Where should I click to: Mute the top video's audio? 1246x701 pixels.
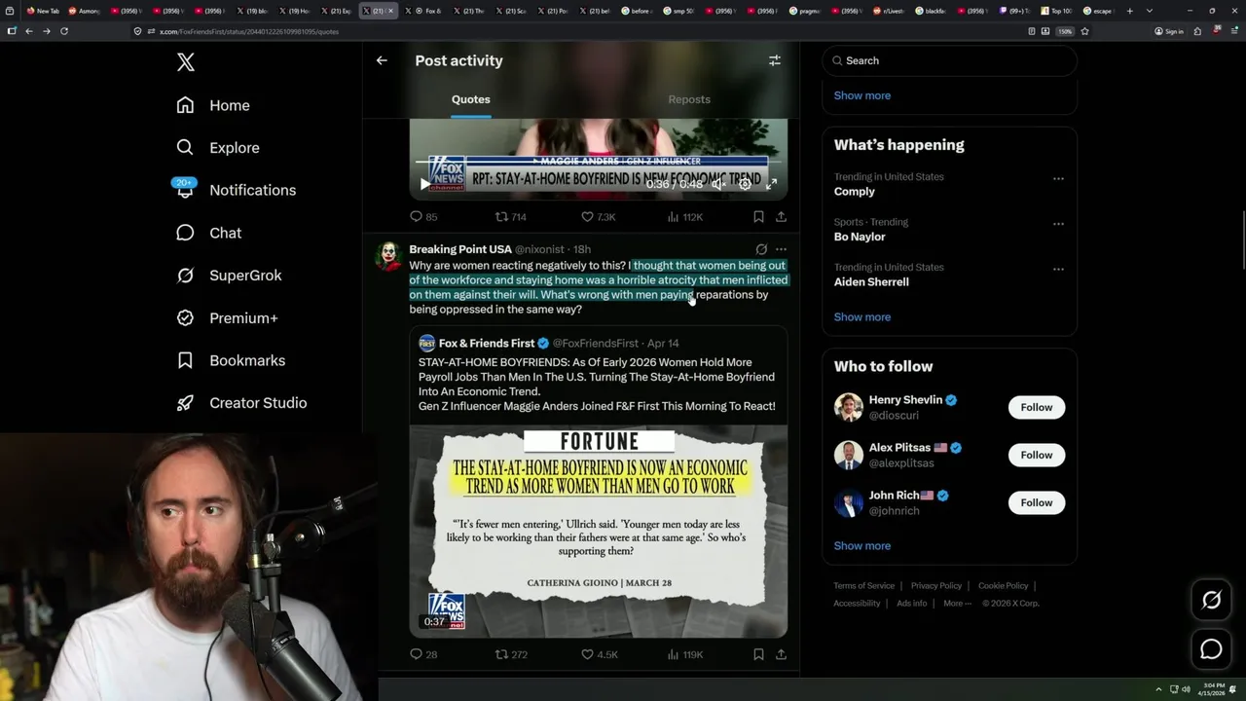point(717,184)
